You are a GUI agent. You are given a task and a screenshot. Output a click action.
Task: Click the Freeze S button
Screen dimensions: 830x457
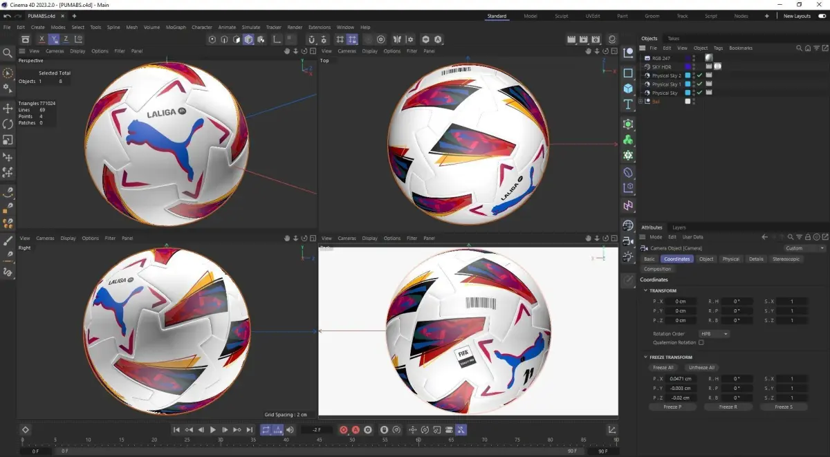[783, 407]
